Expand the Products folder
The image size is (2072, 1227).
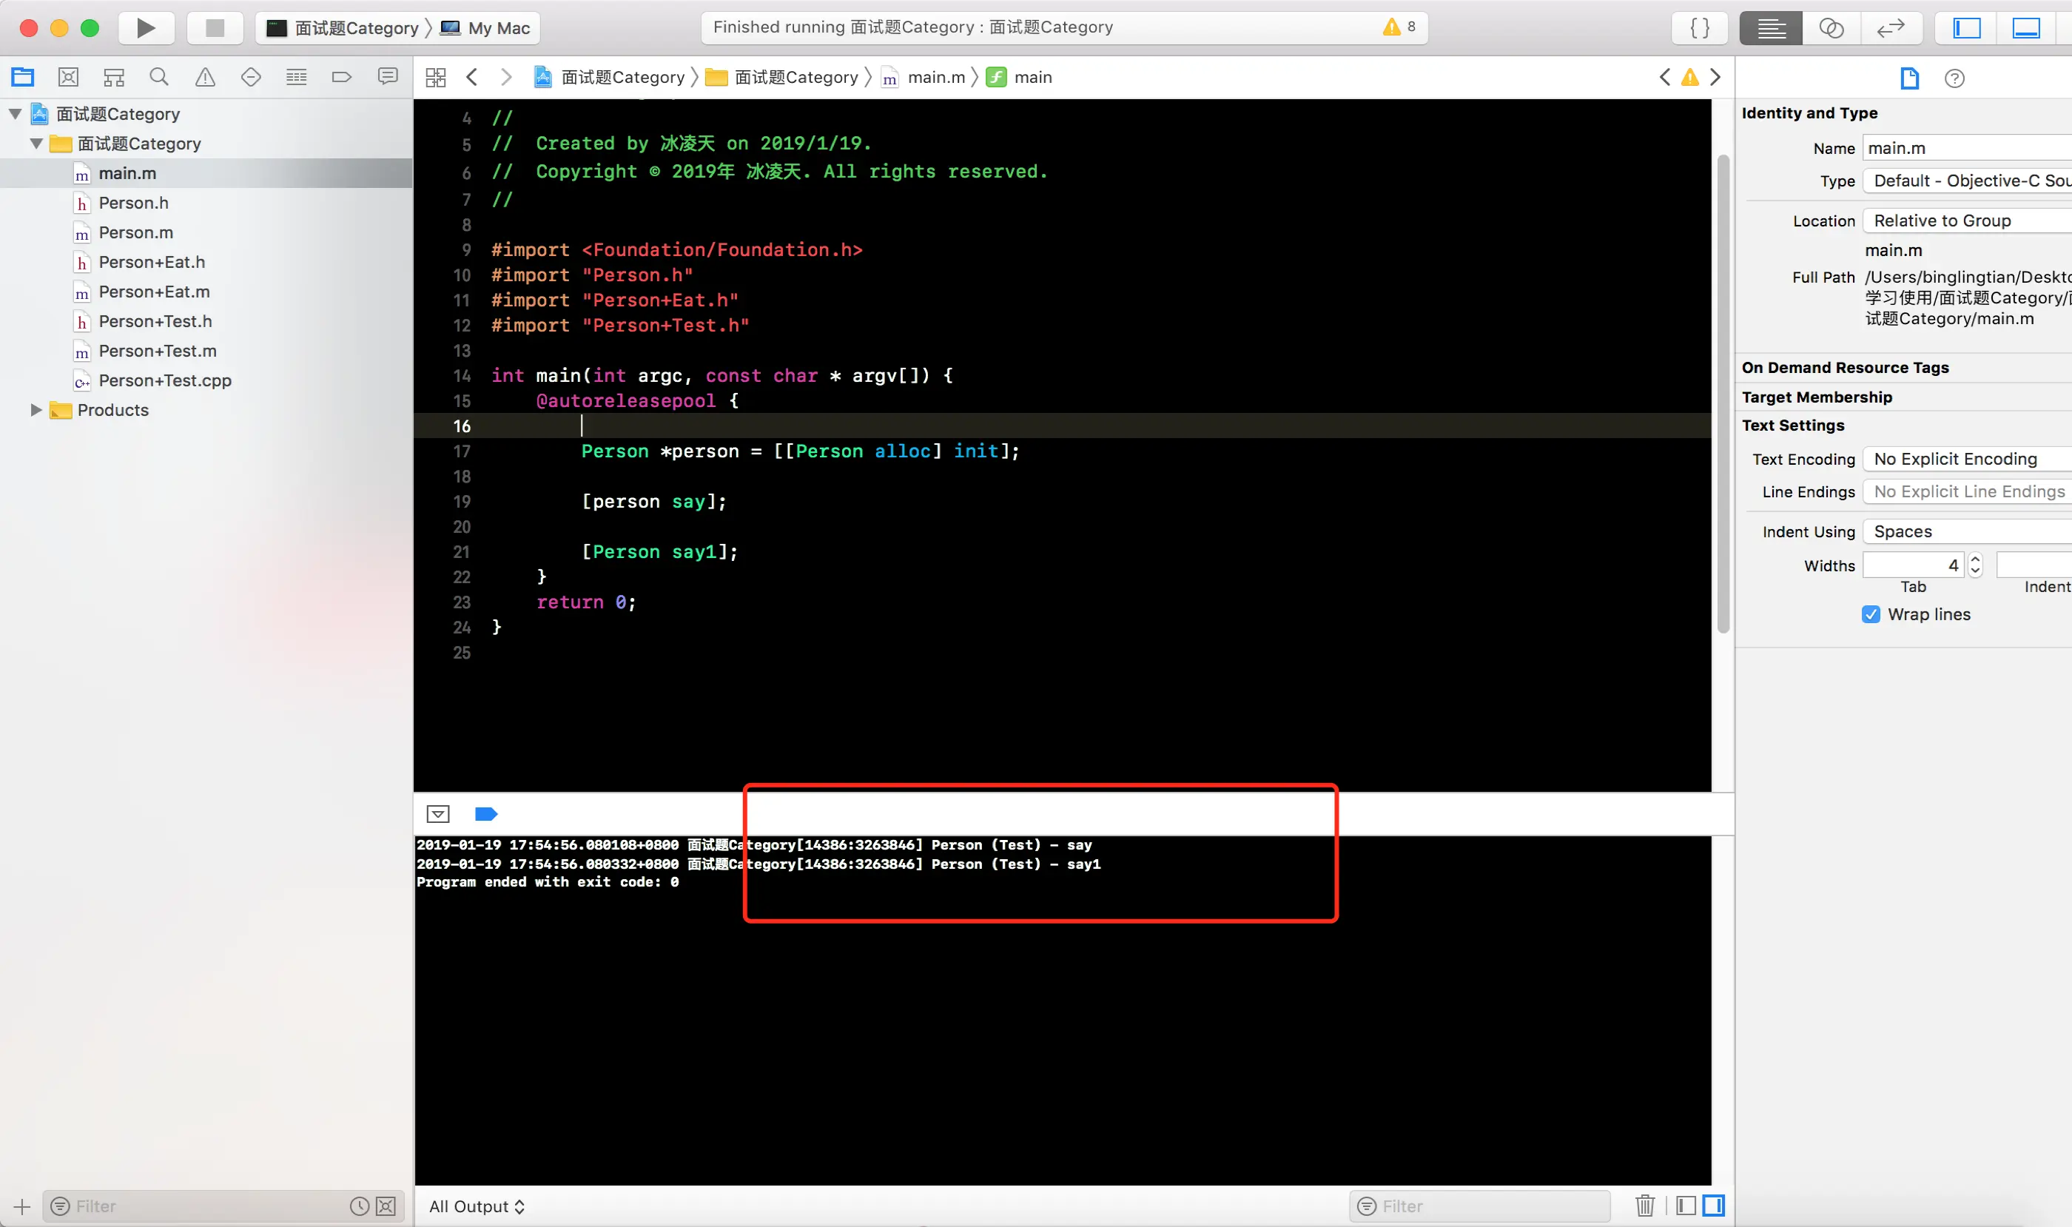(x=36, y=410)
